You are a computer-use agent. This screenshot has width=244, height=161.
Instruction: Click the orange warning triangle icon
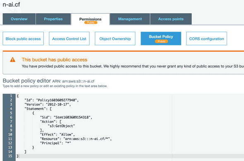[12, 60]
